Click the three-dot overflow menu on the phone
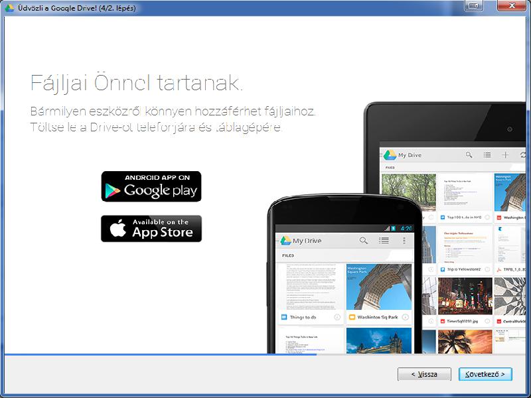Viewport: 531px width, 398px height. (404, 241)
